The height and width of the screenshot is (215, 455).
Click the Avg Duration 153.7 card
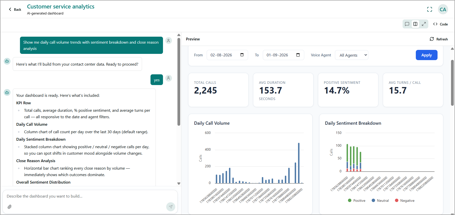point(283,90)
